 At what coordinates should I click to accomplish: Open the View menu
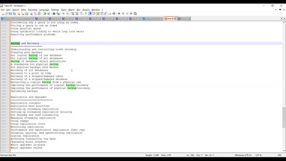coord(23,10)
